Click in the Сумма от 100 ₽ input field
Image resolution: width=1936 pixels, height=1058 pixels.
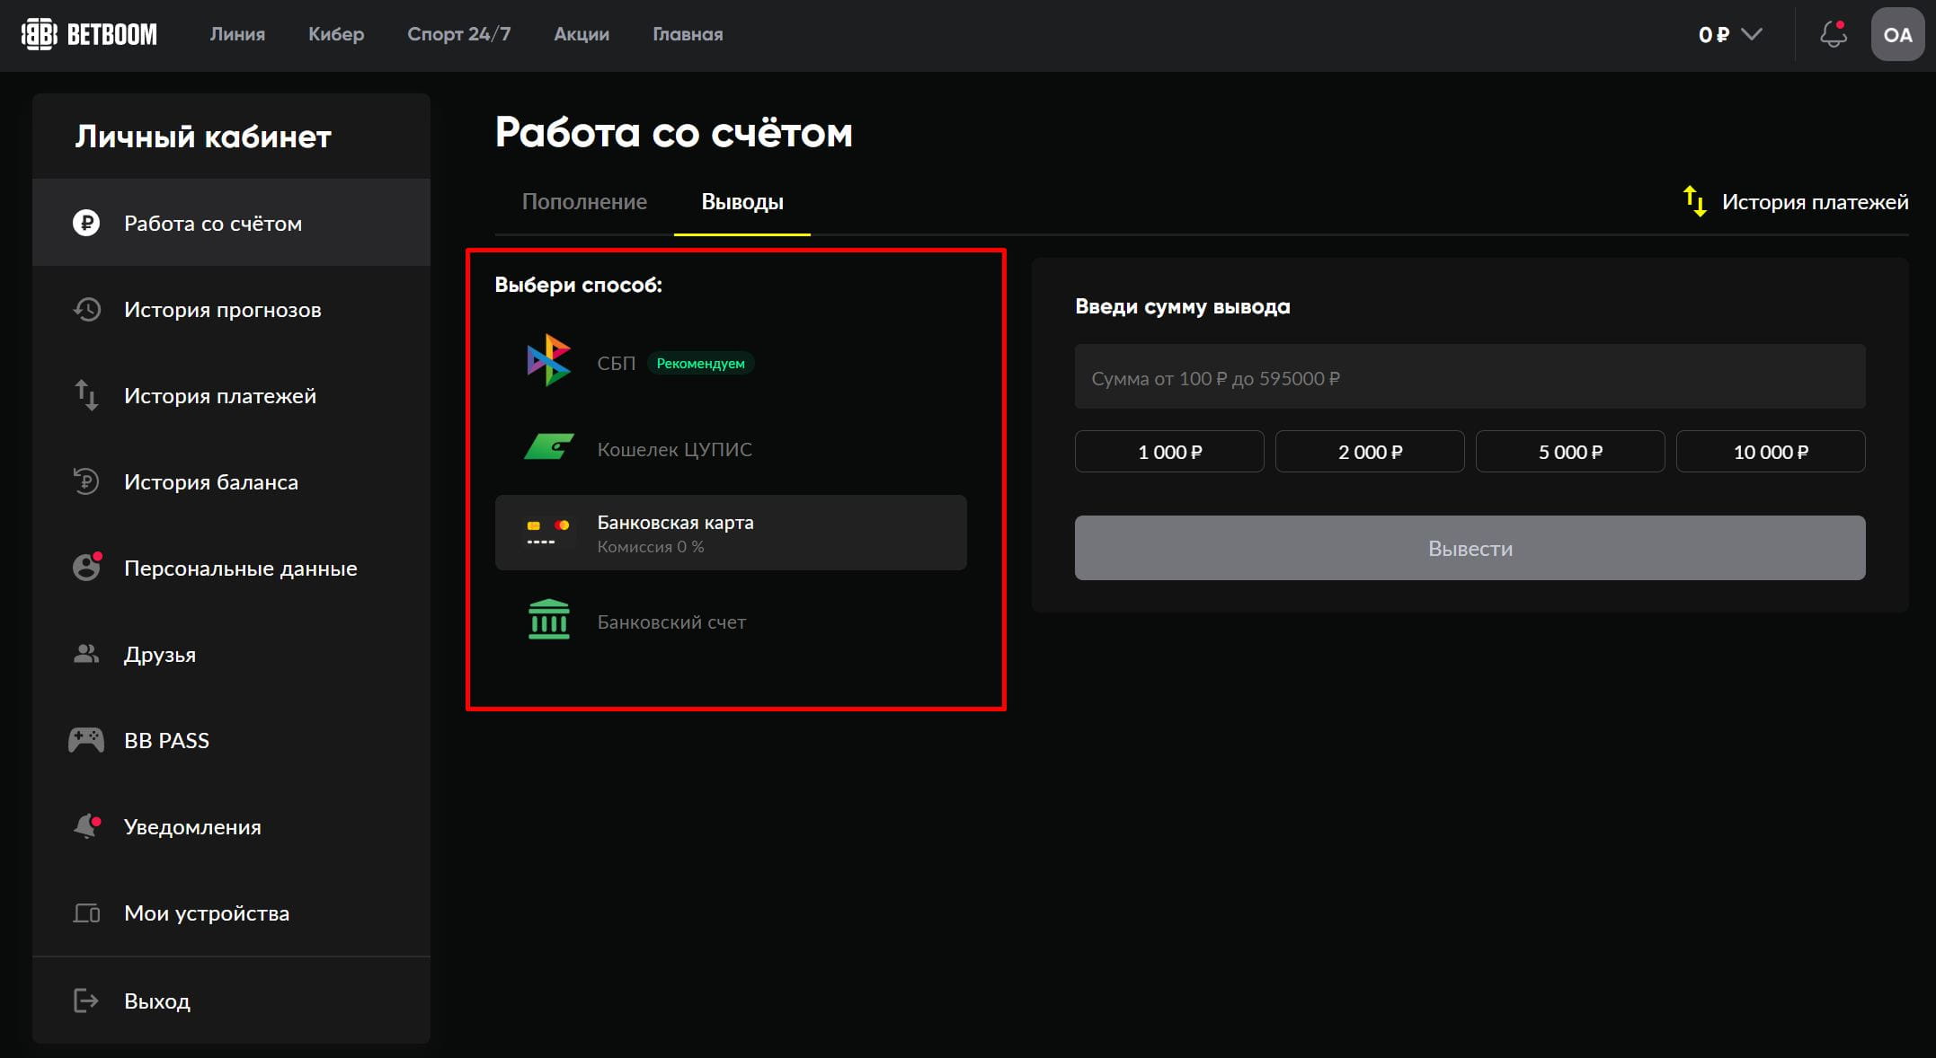click(x=1470, y=377)
